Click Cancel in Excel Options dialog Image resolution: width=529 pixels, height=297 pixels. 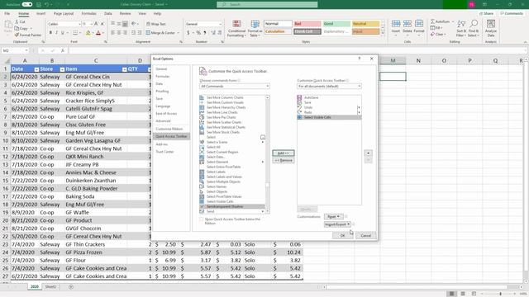(365, 235)
